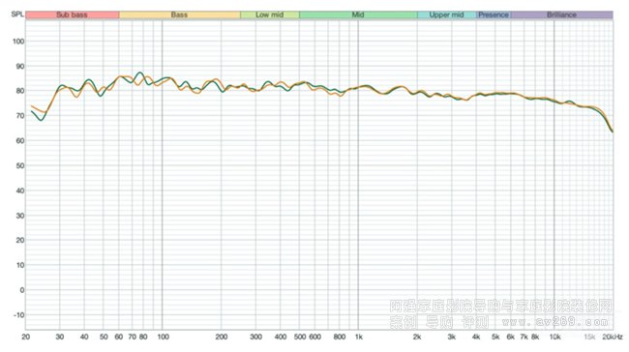The image size is (629, 352).
Task: Select the Presence band label
Action: coord(494,15)
